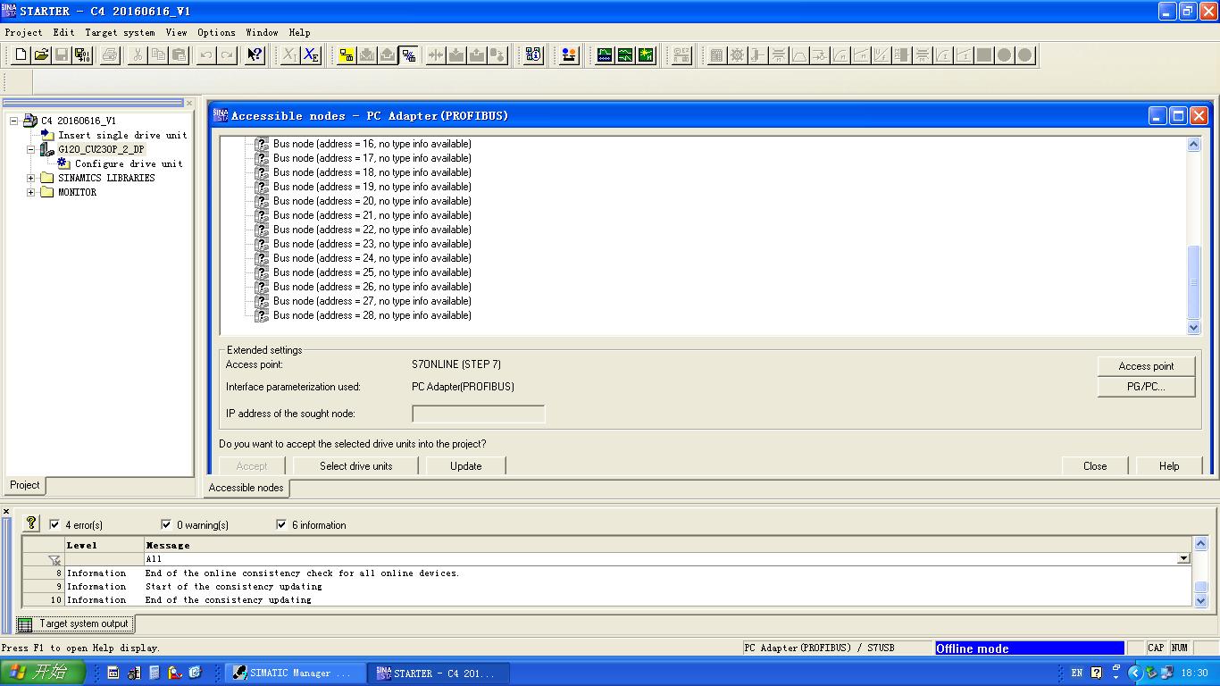The height and width of the screenshot is (686, 1220).
Task: Open the Options menu
Action: click(x=217, y=32)
